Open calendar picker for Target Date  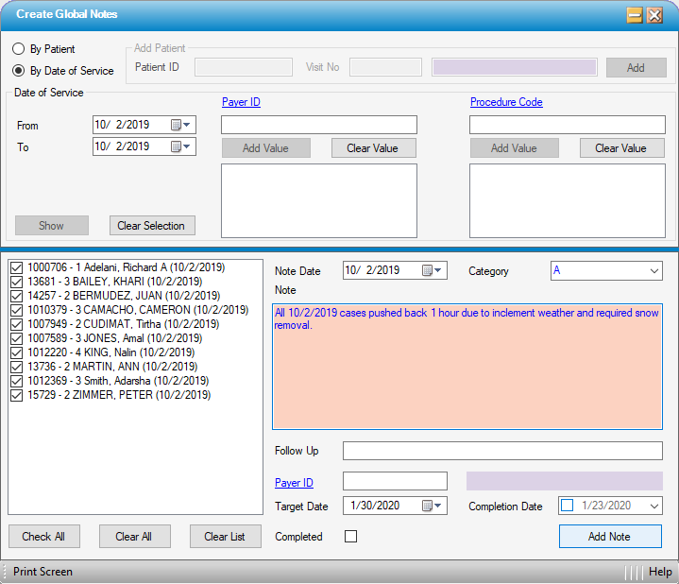(432, 506)
